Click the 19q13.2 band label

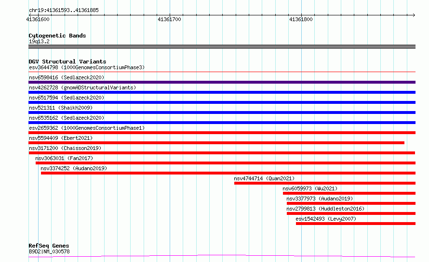point(39,41)
